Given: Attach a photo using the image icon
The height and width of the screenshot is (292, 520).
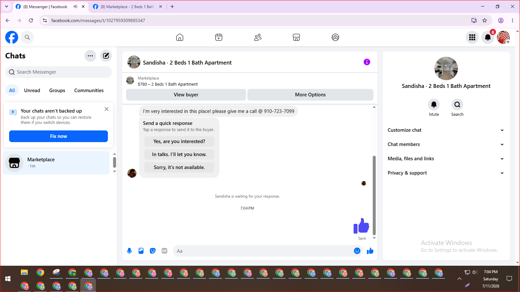Looking at the screenshot, I should click(x=141, y=251).
